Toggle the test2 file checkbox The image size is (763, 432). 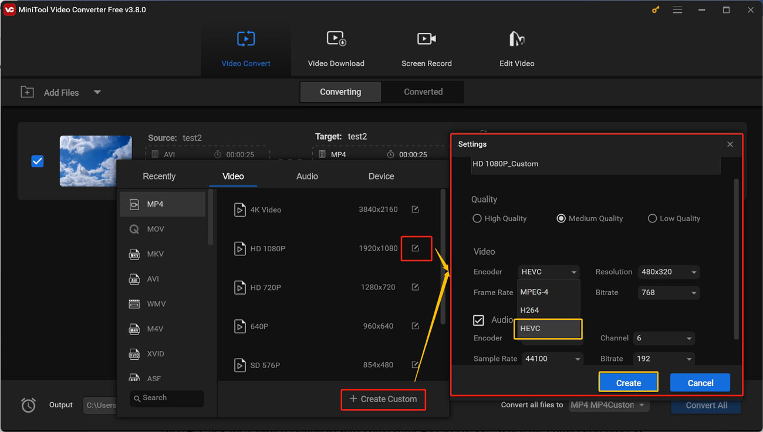tap(38, 161)
